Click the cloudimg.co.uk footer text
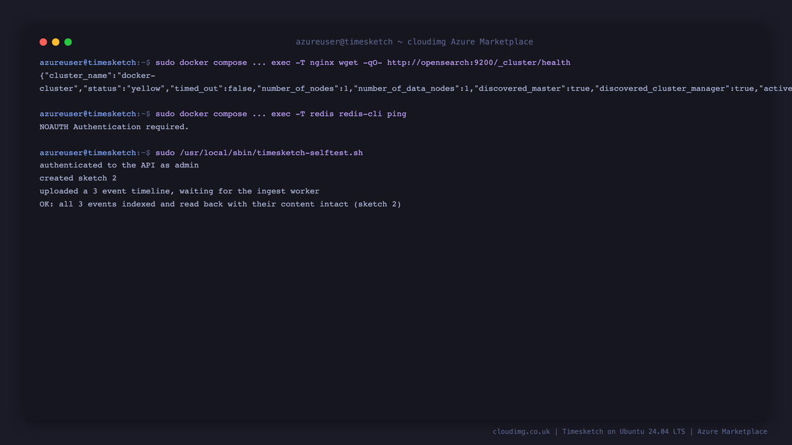Viewport: 792px width, 445px height. pyautogui.click(x=521, y=431)
